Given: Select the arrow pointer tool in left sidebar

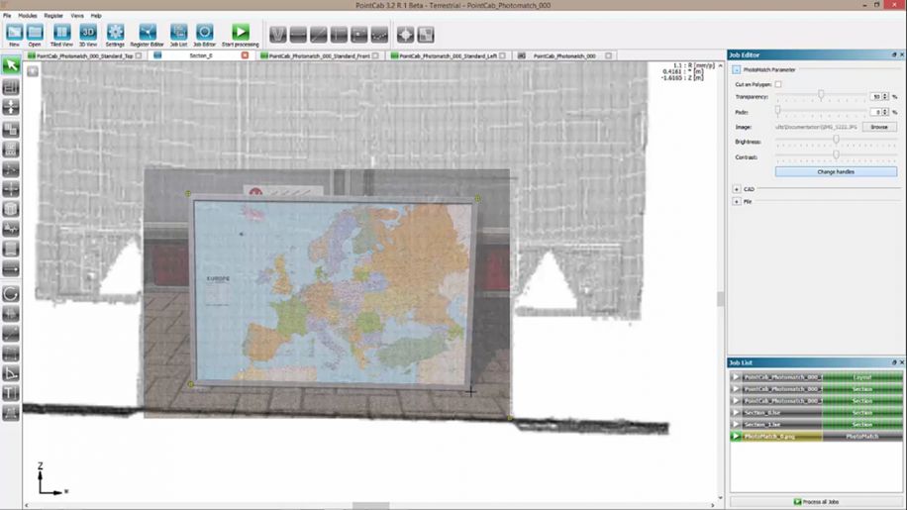Looking at the screenshot, I should 12,65.
